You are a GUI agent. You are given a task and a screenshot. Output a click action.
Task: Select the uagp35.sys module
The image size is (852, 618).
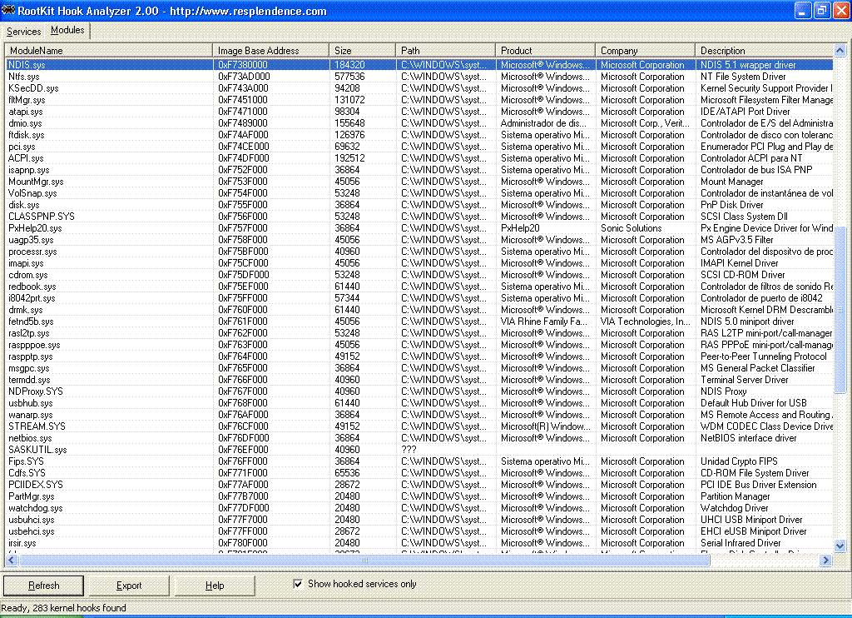coord(419,240)
